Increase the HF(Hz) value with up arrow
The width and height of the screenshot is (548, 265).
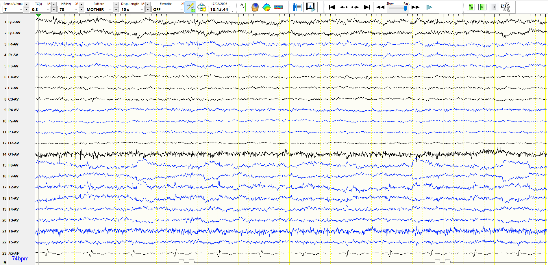click(x=82, y=4)
